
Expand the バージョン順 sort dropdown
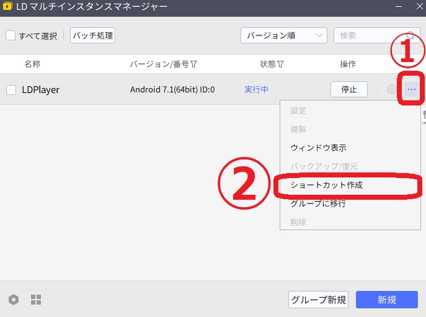(283, 35)
